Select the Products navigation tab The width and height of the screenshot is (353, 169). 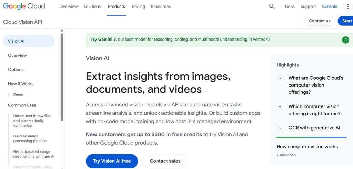tap(117, 7)
